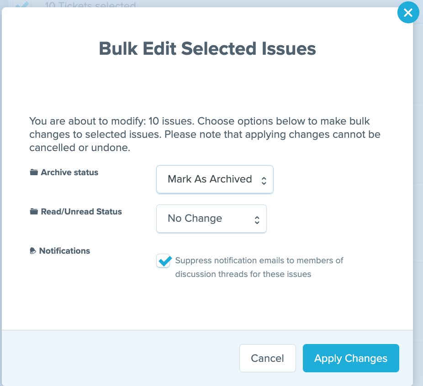The height and width of the screenshot is (386, 423).
Task: Click 'discussion threads for these issues' text line
Action: 243,274
